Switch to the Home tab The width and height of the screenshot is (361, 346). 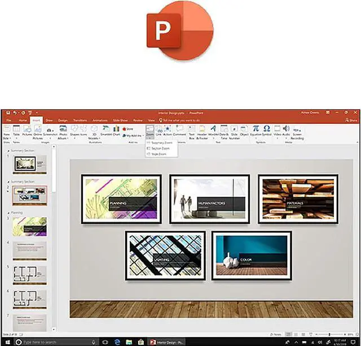pos(23,120)
